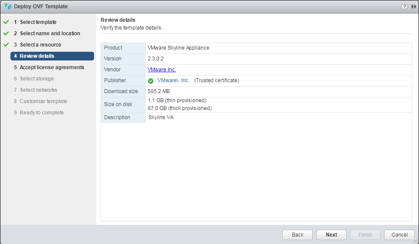Click step 6 Select storage

point(34,78)
